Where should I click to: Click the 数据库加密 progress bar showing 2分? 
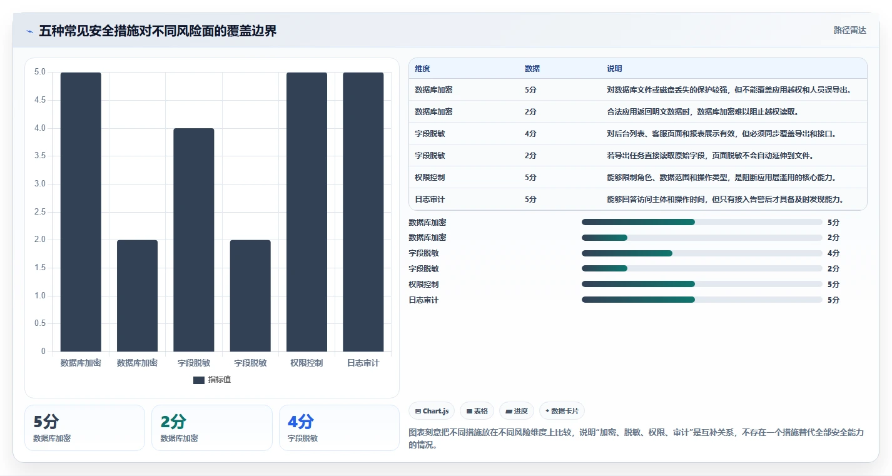[x=702, y=238]
